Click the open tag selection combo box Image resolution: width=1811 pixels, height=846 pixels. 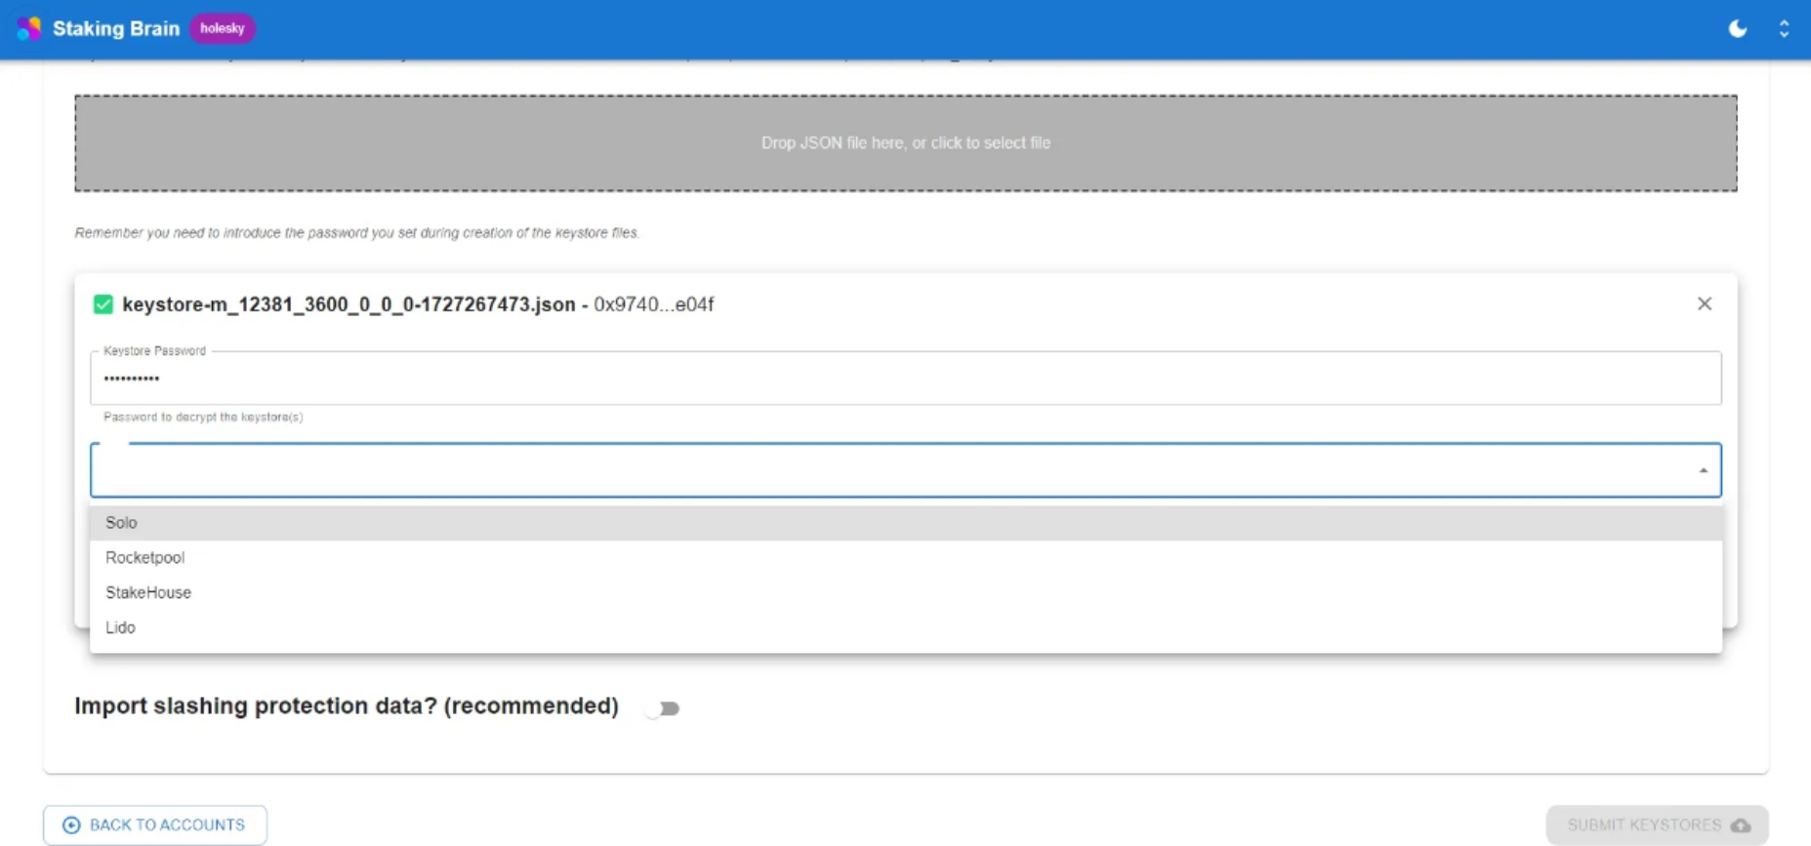(879, 470)
